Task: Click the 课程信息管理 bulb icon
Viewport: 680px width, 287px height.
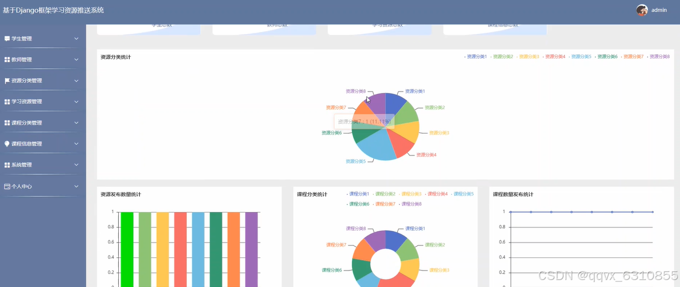Action: 7,143
